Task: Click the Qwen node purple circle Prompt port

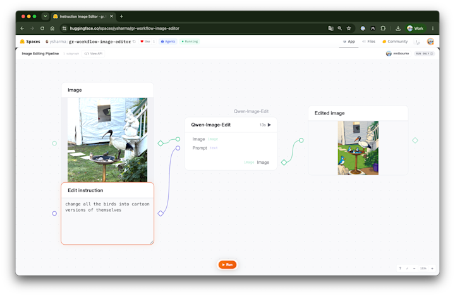Action: [178, 148]
